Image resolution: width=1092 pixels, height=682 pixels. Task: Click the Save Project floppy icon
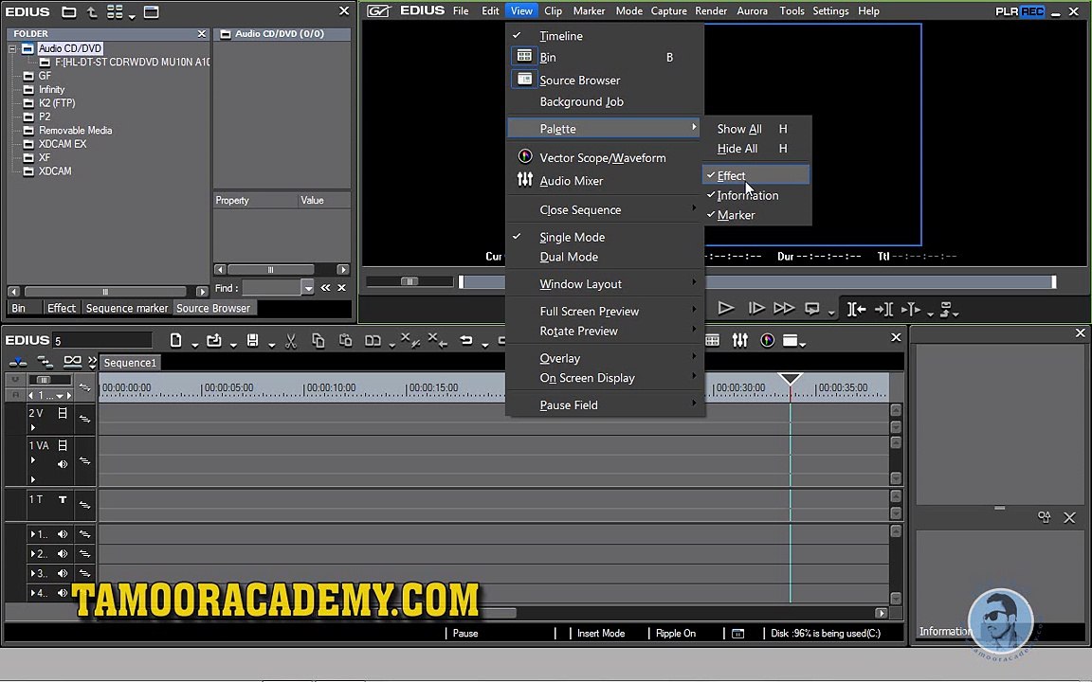253,340
